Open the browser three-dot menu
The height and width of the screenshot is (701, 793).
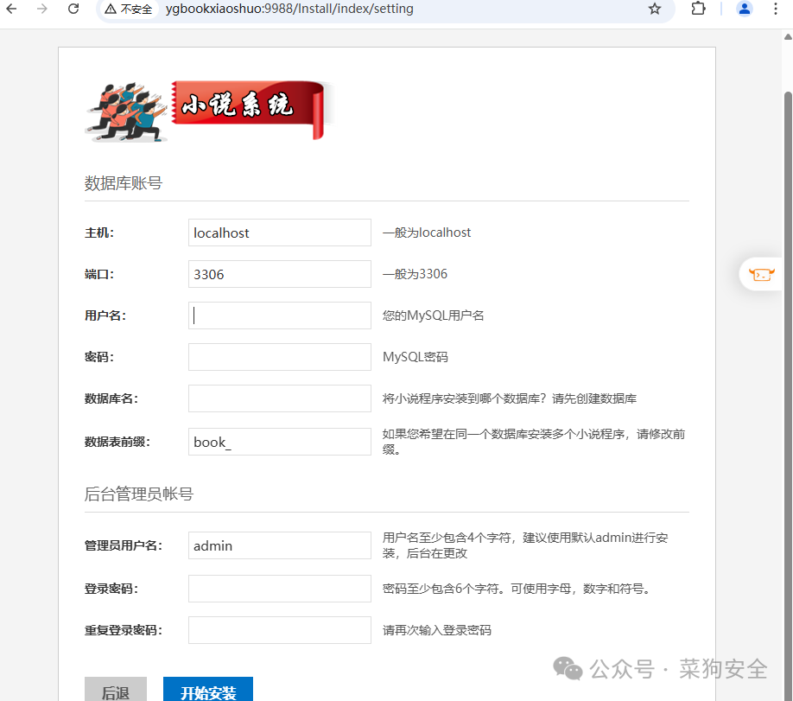point(776,9)
